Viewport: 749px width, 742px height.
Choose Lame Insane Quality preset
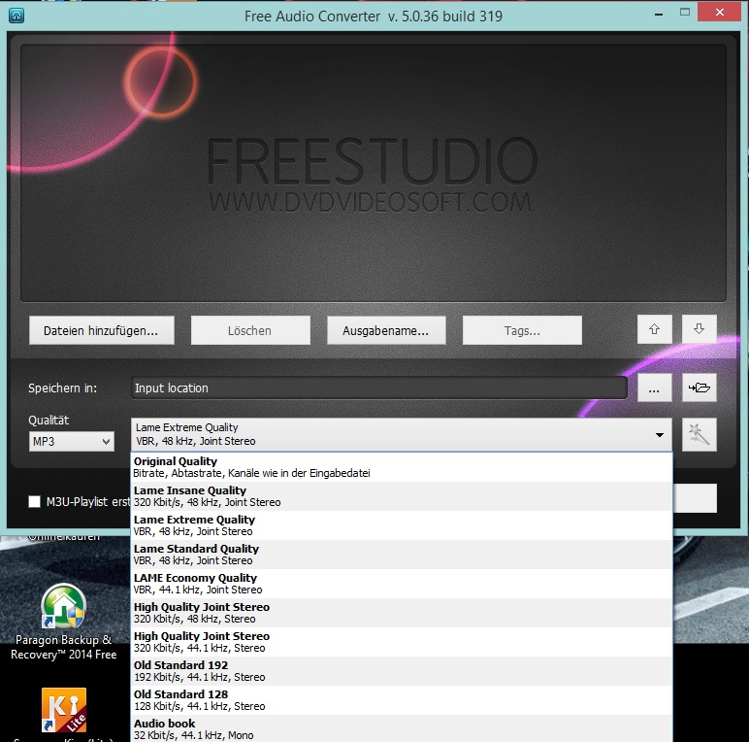402,496
